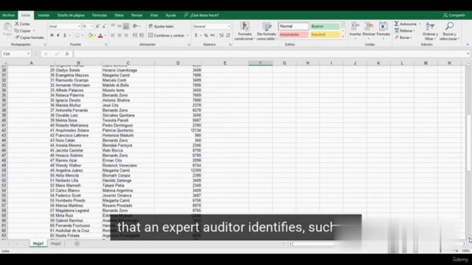The width and height of the screenshot is (472, 265).
Task: Open the Name Box dropdown arrow
Action: point(28,54)
